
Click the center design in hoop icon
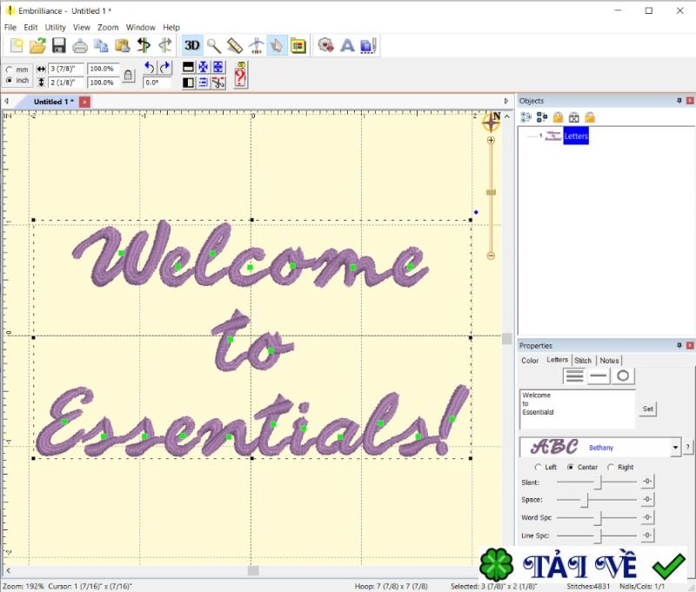click(x=203, y=67)
